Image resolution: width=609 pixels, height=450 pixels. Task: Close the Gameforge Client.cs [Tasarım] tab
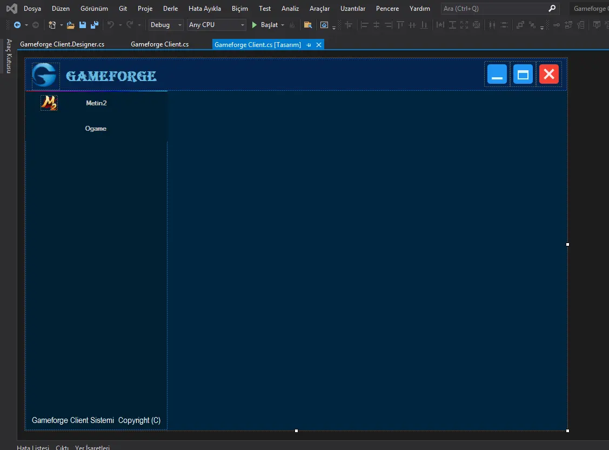pyautogui.click(x=318, y=45)
